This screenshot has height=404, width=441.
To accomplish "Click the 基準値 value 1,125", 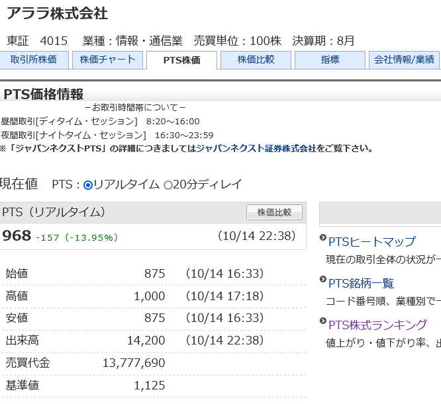I will (150, 385).
